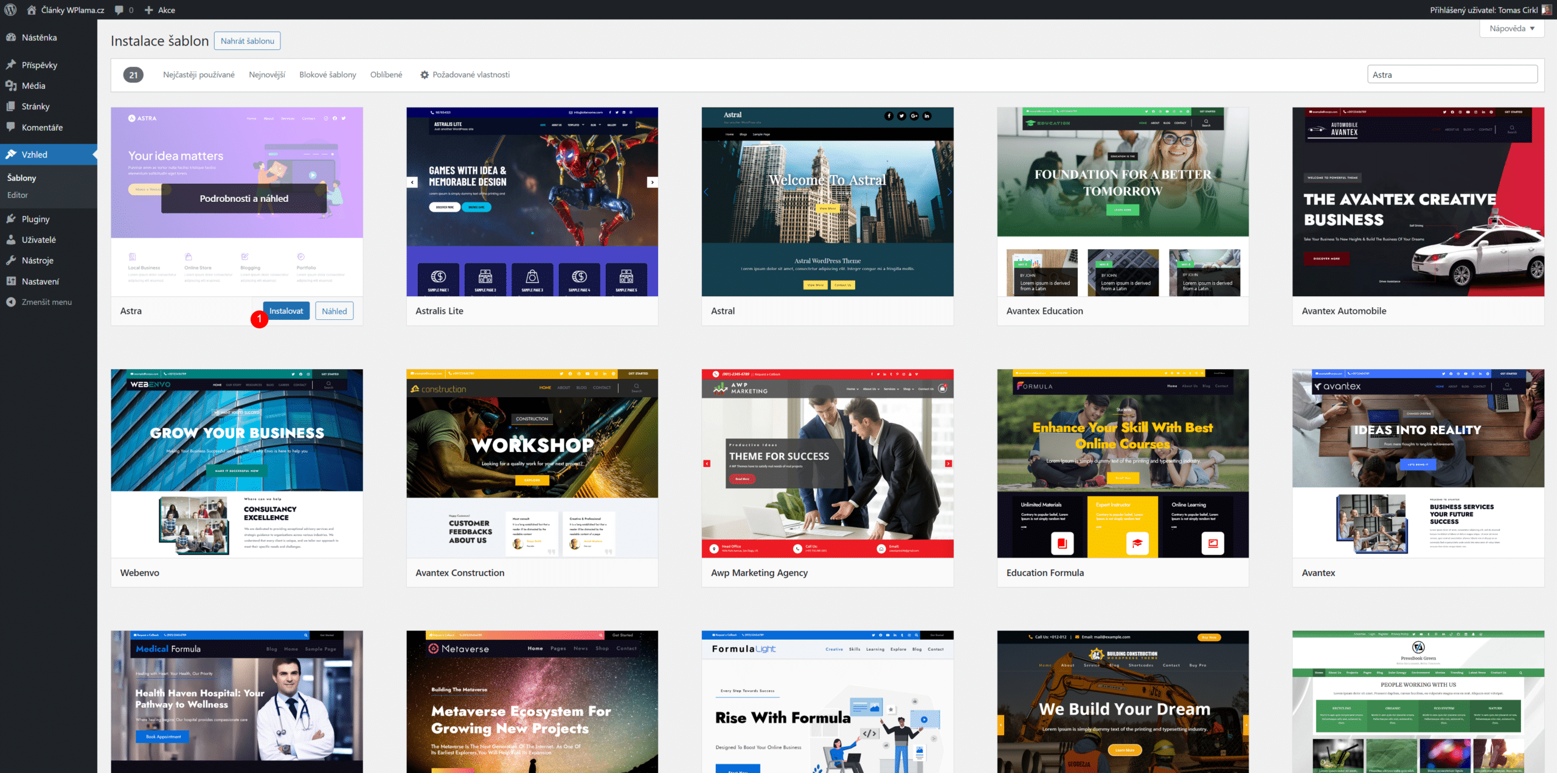
Task: Select Šablony submenu item
Action: tap(22, 178)
